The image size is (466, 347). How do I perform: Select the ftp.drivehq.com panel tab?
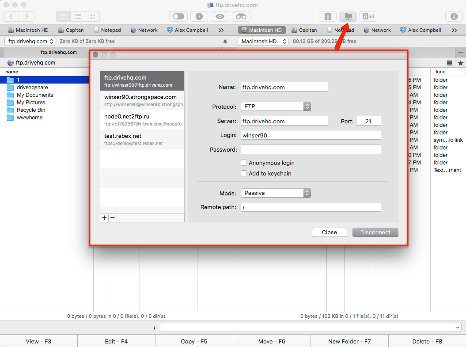[59, 52]
